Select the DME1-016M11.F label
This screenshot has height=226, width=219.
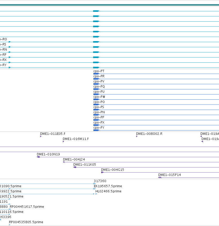pos(76,139)
